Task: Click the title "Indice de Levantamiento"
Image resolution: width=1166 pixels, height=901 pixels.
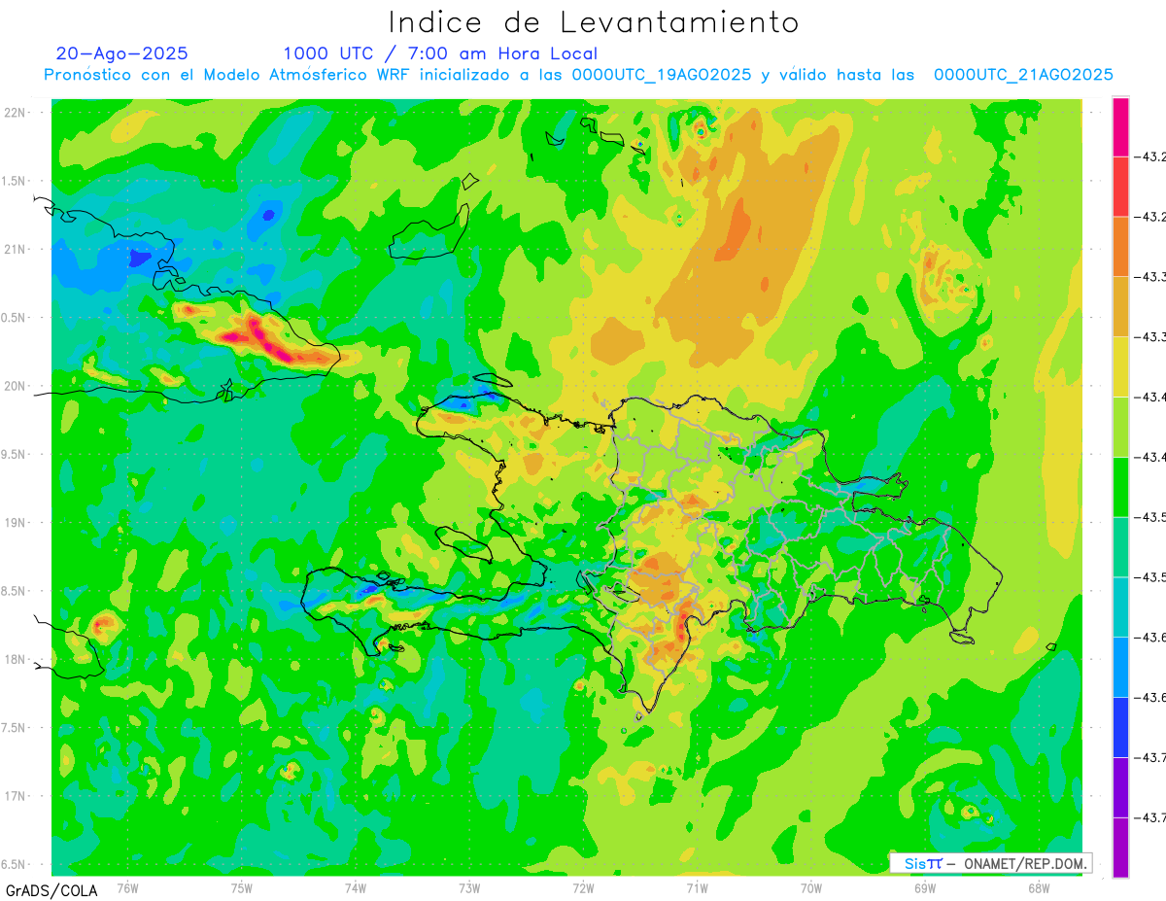Action: (593, 22)
